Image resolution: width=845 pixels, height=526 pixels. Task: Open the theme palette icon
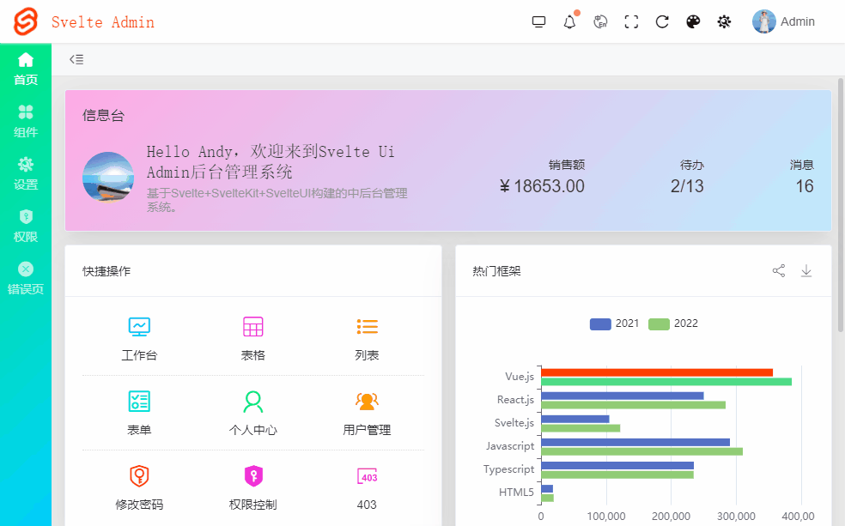[x=693, y=21]
